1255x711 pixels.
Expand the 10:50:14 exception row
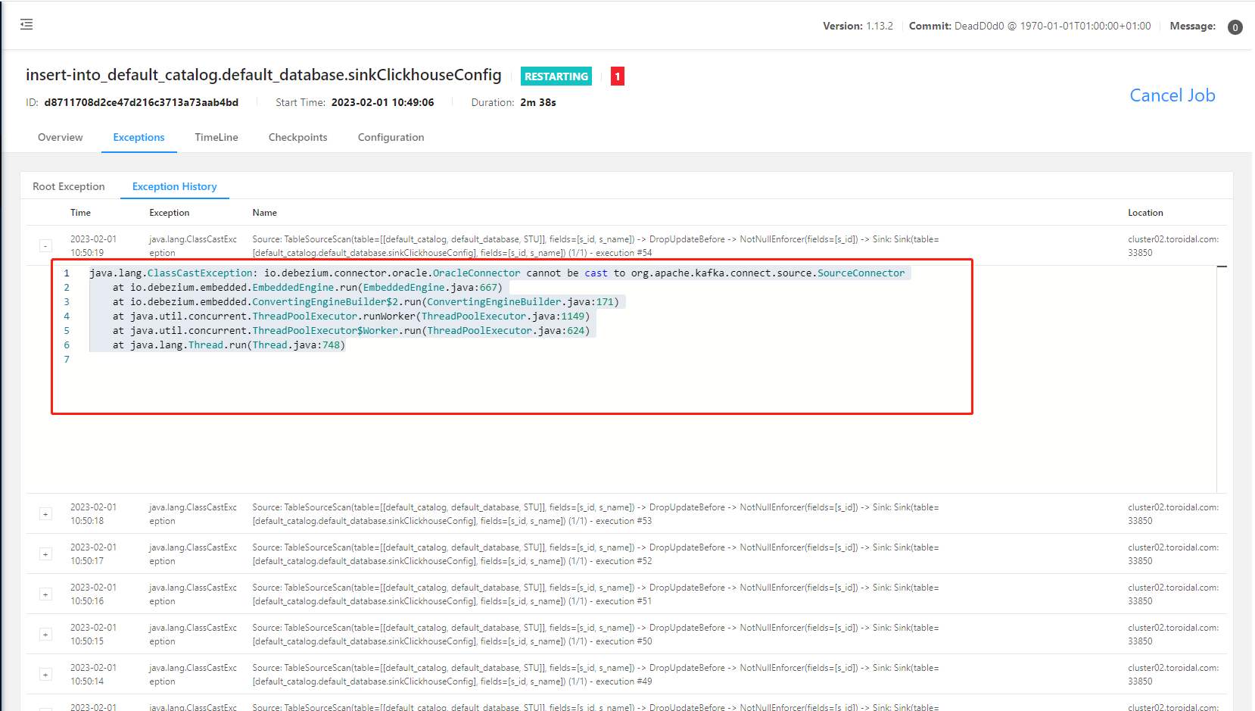45,675
